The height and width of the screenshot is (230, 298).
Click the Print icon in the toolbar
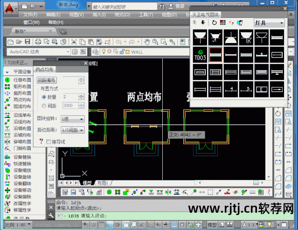[x=38, y=41]
